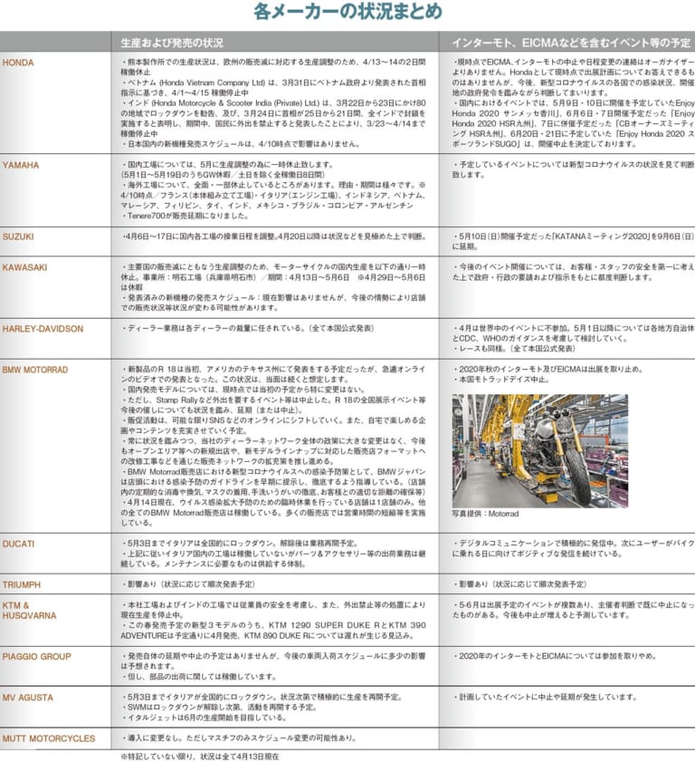Click the DUCATI production cell about ロックダウン

coord(273,554)
